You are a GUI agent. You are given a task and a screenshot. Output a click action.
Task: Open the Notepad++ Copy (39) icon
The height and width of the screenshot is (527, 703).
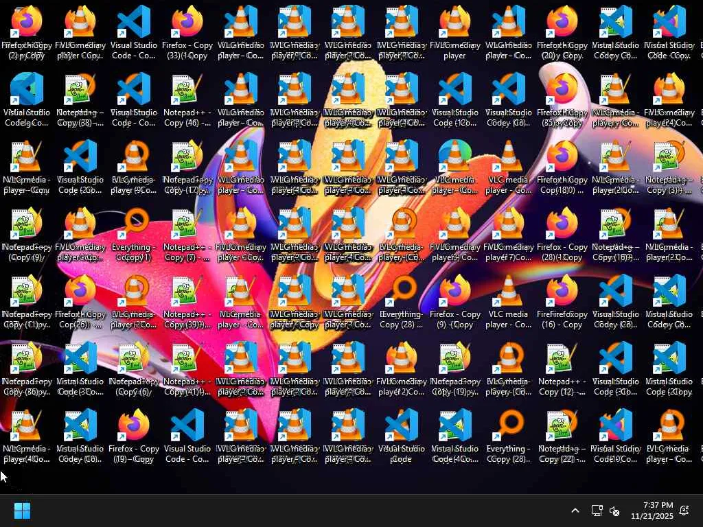(x=187, y=302)
